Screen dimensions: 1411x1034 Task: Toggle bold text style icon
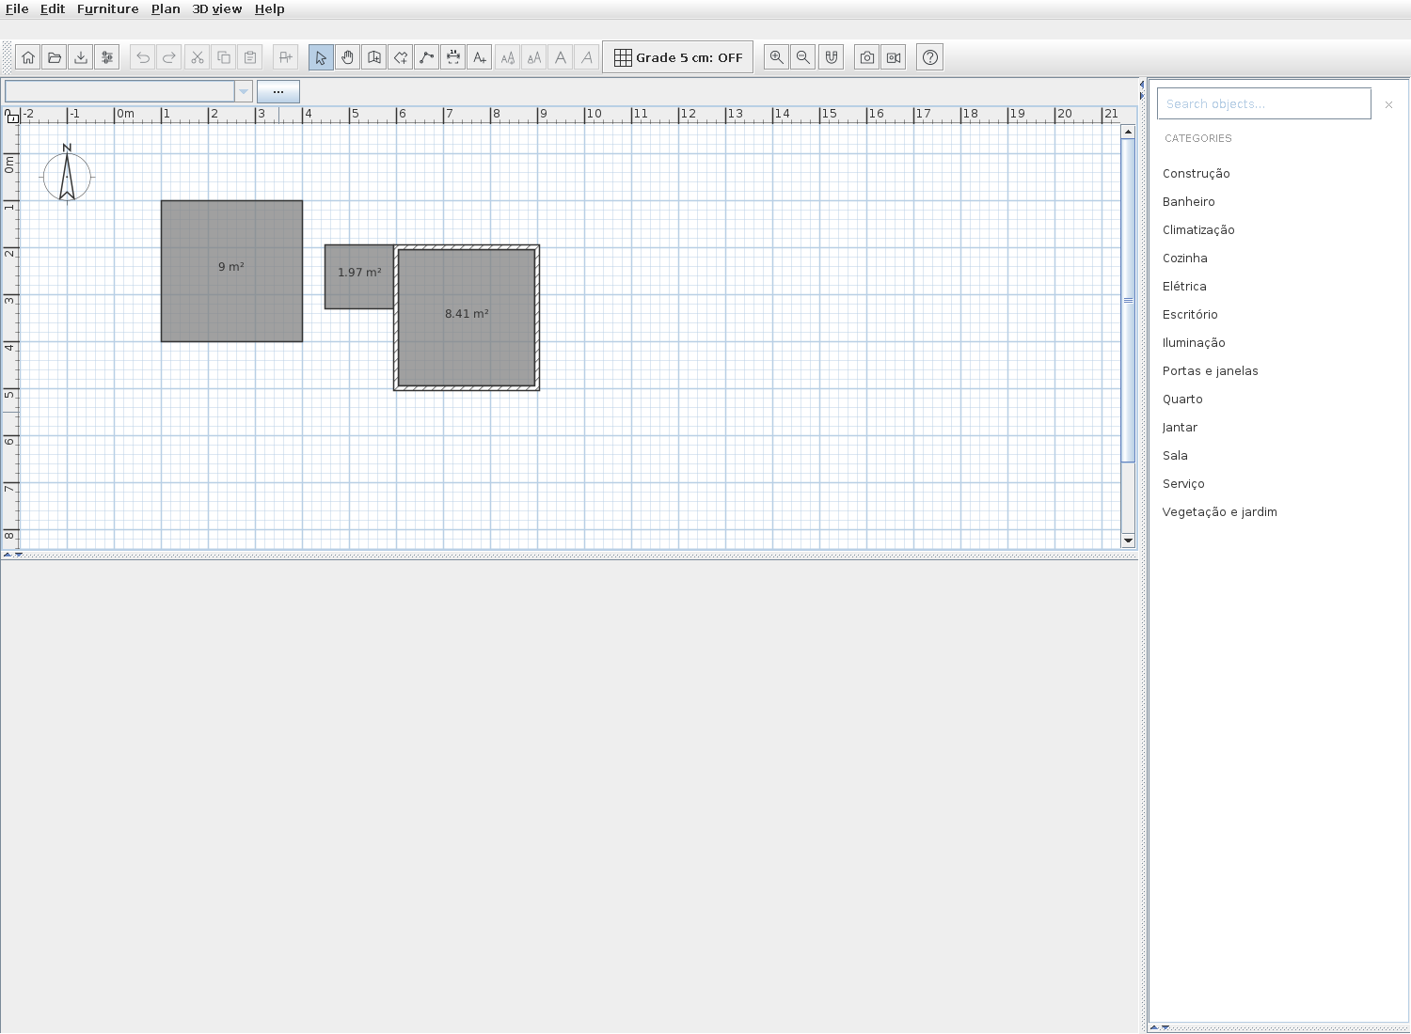(561, 57)
